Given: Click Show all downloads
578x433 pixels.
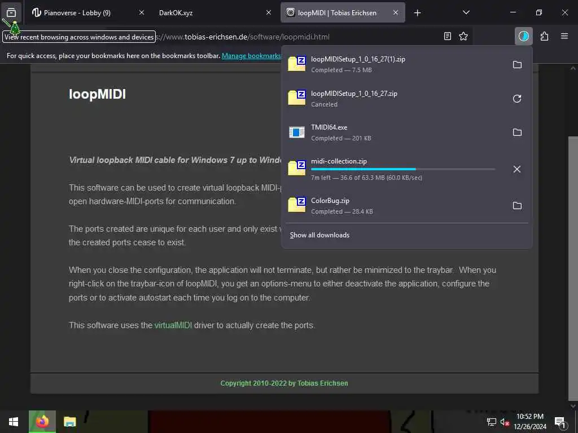Looking at the screenshot, I should [319, 235].
